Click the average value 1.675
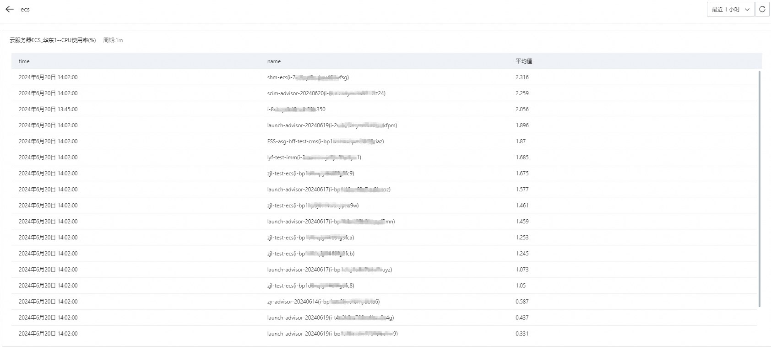Screen dimensions: 771x347 (522, 173)
